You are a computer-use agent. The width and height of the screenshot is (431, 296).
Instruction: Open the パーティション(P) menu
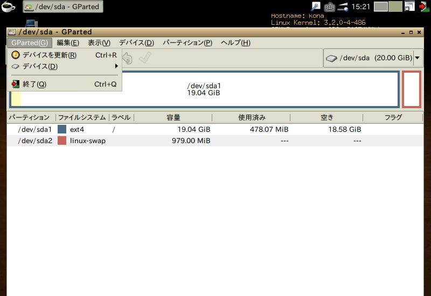pos(187,43)
